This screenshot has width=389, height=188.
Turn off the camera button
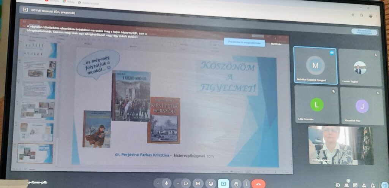click(x=186, y=183)
